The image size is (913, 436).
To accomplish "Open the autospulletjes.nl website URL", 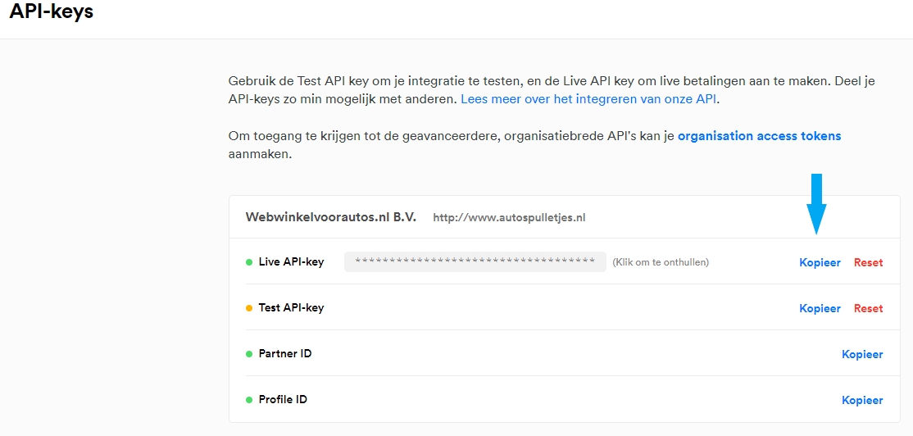I will pos(509,218).
